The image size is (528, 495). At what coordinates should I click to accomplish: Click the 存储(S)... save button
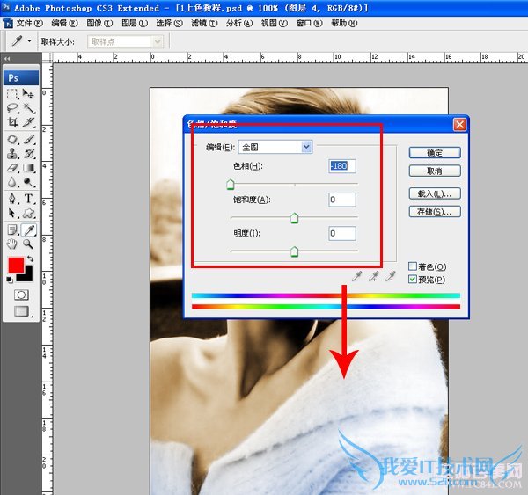(x=435, y=212)
